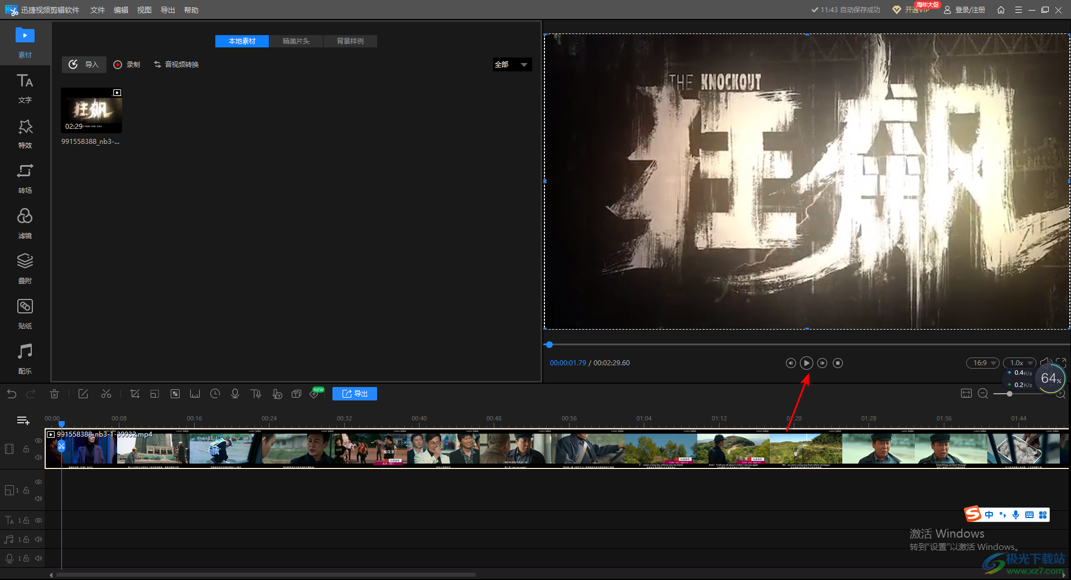This screenshot has width=1071, height=580.
Task: Zoom out the timeline
Action: point(983,394)
